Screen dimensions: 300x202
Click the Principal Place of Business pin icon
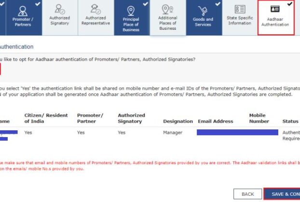pyautogui.click(x=131, y=10)
